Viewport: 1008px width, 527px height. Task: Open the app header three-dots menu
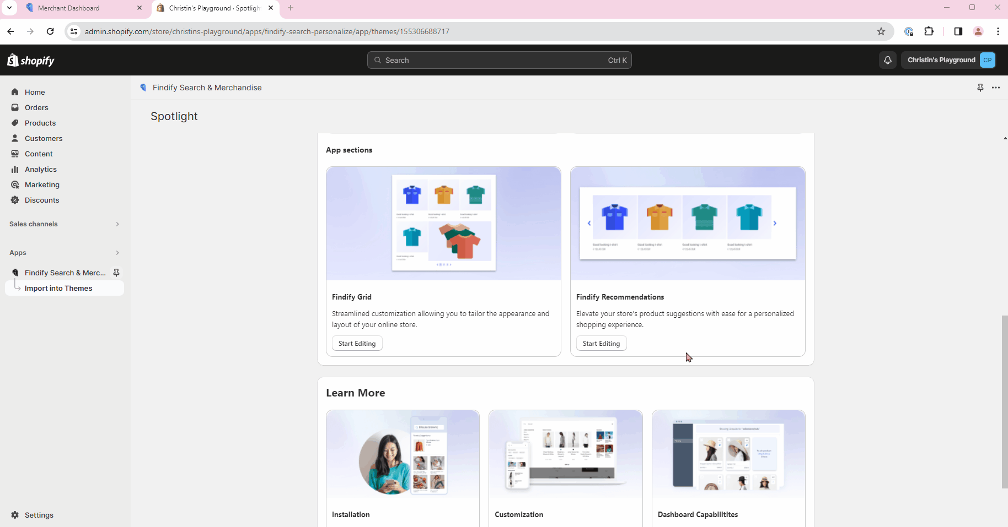click(995, 88)
